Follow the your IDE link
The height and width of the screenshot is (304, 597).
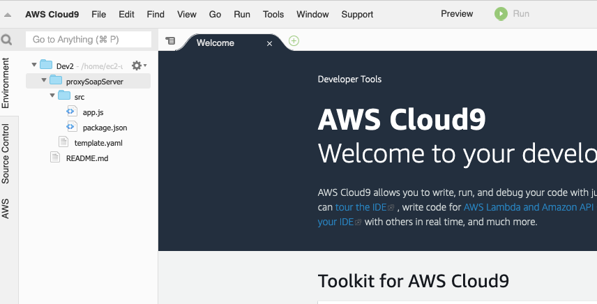[x=336, y=222]
